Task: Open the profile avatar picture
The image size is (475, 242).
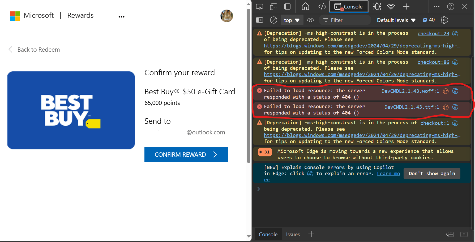Action: coord(227,16)
